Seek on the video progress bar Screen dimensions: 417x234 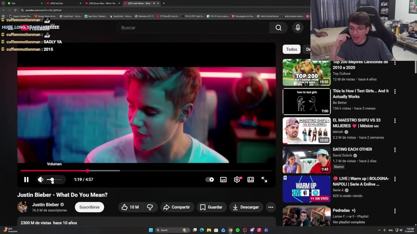pos(146,170)
